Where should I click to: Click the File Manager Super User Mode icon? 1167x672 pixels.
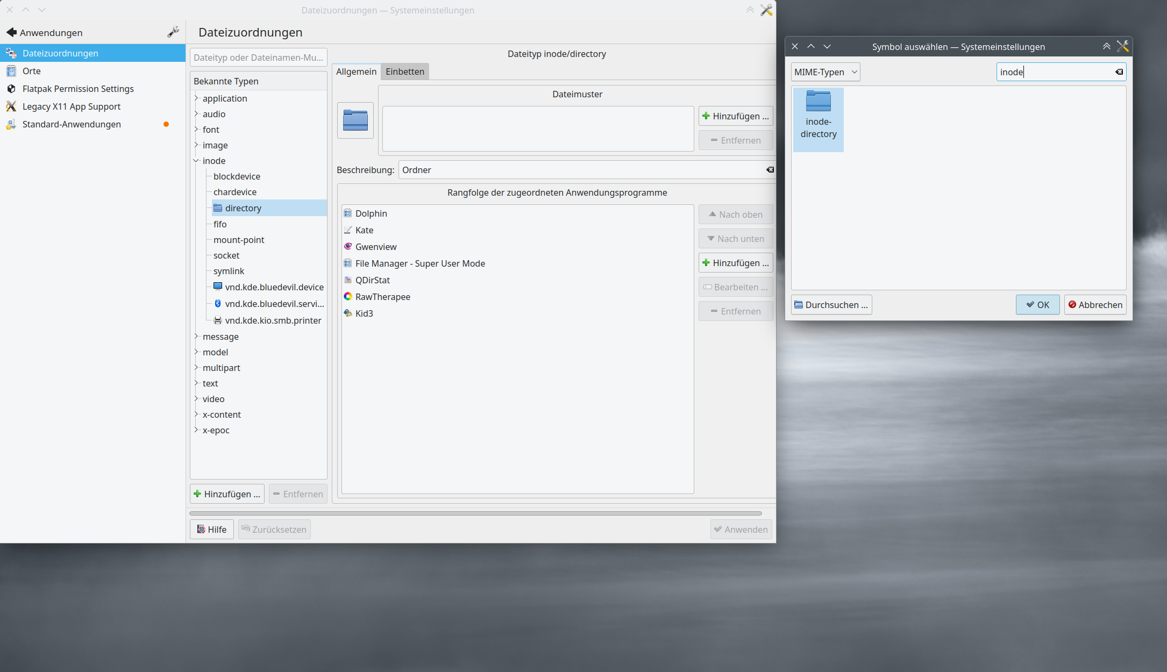348,263
